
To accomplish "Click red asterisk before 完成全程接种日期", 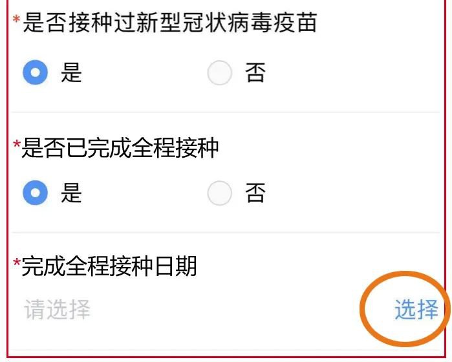I will 17,263.
